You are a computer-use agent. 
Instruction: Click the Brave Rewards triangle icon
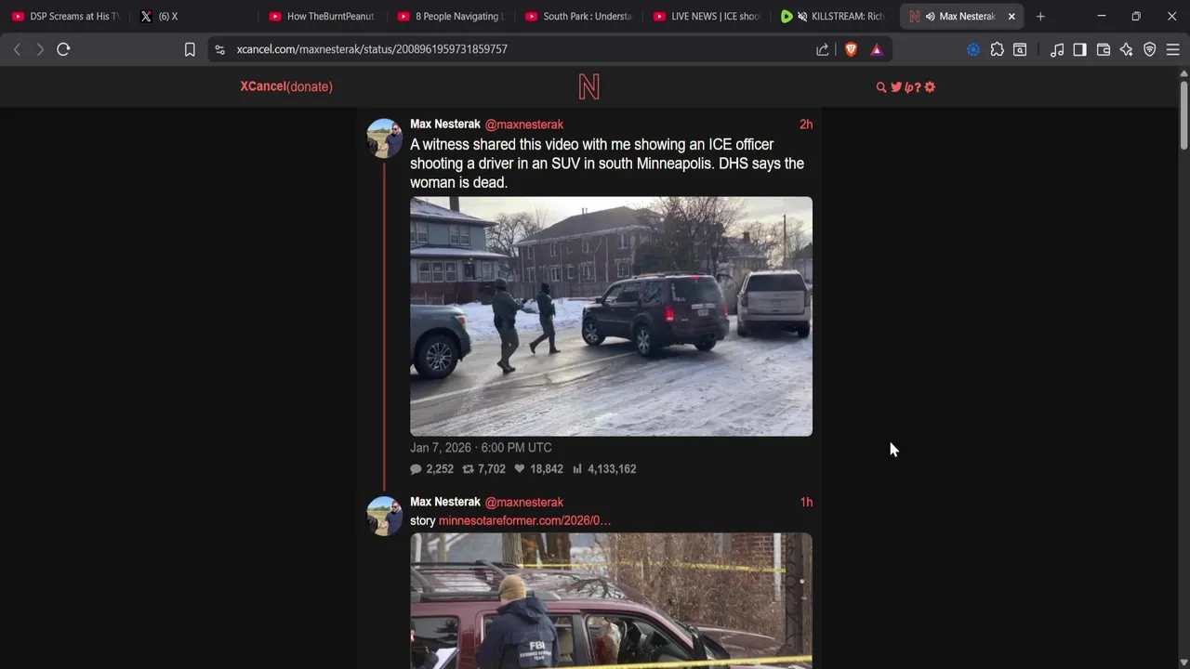click(x=877, y=49)
